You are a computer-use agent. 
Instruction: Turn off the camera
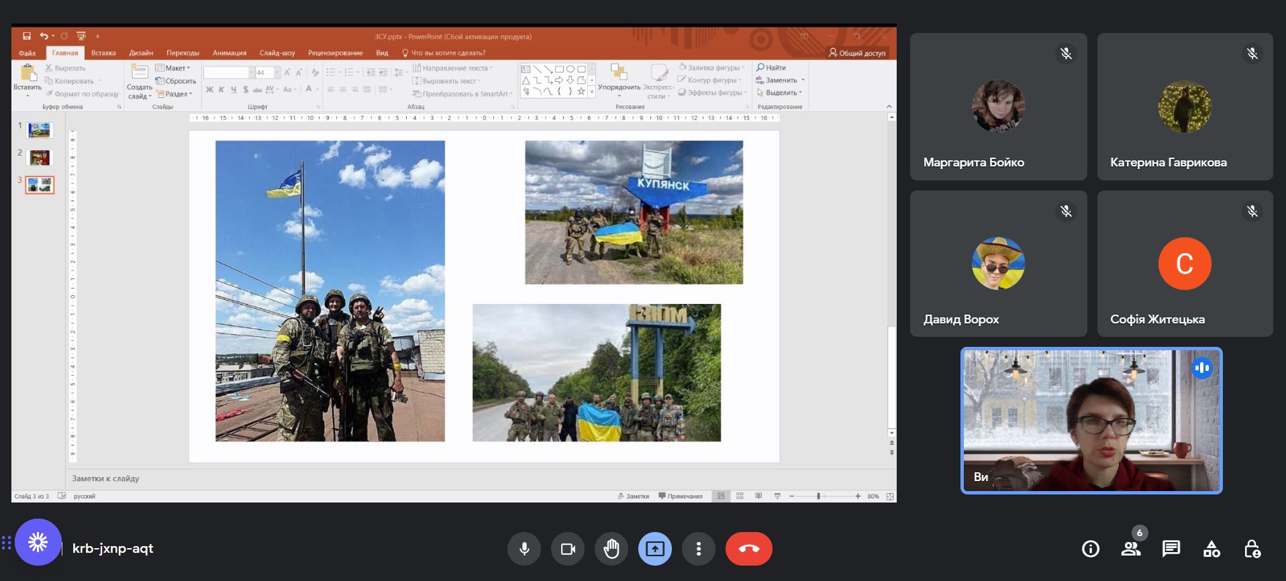coord(568,549)
